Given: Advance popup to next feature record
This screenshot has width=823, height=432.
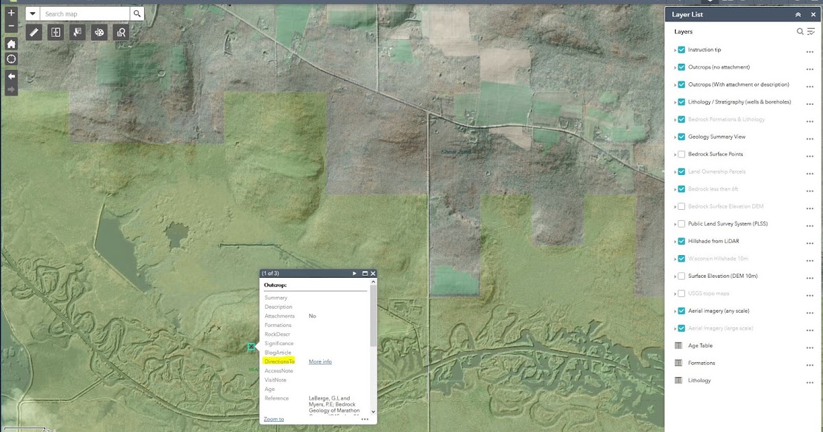Looking at the screenshot, I should [x=355, y=273].
